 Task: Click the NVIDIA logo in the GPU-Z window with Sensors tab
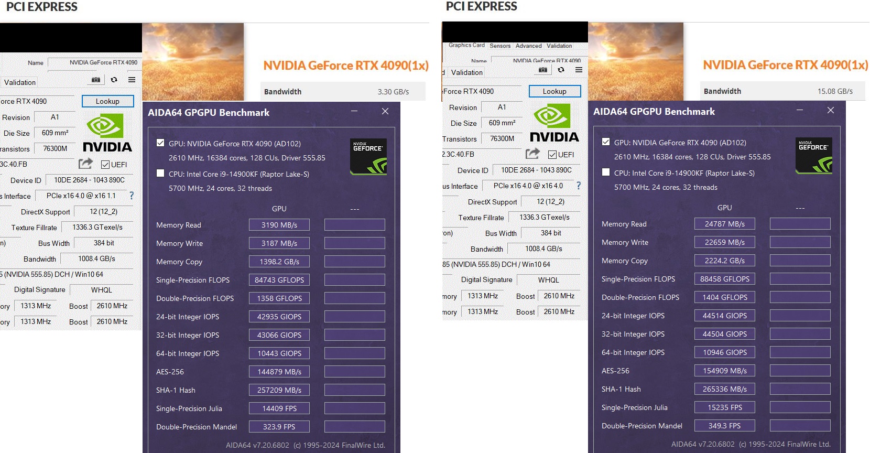pyautogui.click(x=554, y=124)
